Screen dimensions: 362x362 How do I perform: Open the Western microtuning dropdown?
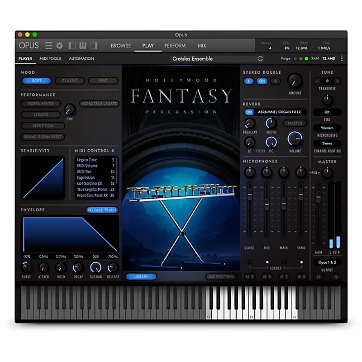pos(327,128)
